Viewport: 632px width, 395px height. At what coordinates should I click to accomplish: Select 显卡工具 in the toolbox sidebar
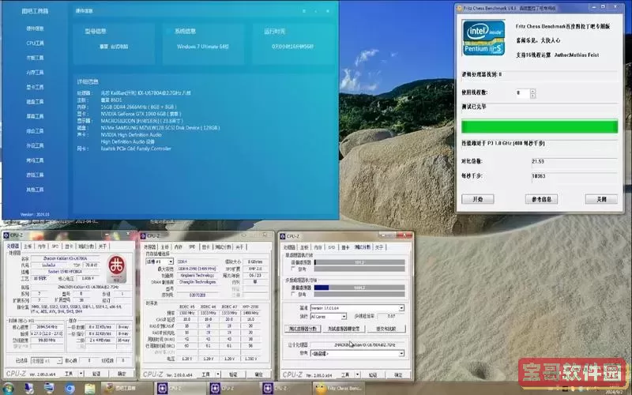[35, 87]
